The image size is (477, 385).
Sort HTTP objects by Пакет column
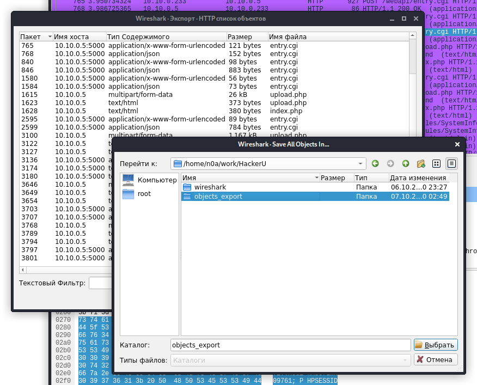[x=36, y=37]
